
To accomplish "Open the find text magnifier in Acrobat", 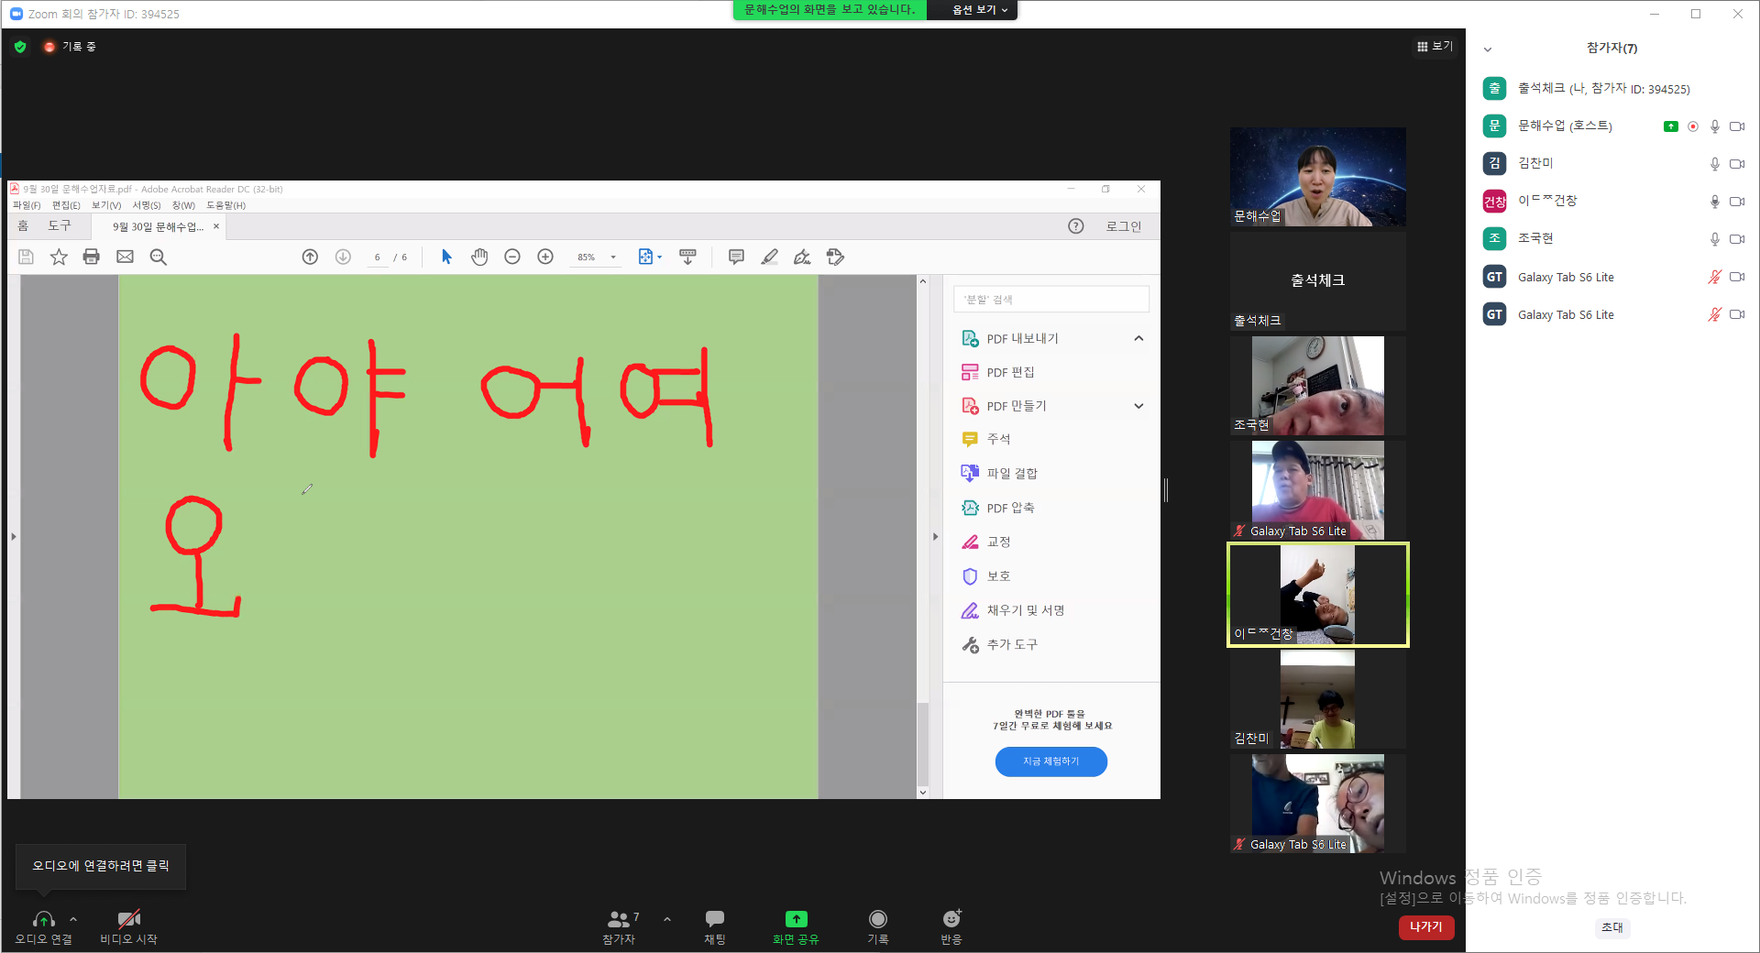I will [158, 257].
